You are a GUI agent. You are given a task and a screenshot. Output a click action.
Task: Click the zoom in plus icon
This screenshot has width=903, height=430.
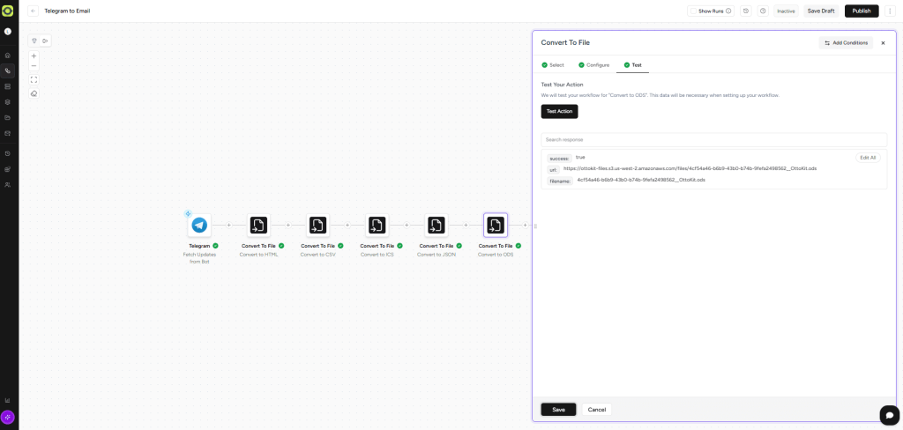tap(34, 56)
